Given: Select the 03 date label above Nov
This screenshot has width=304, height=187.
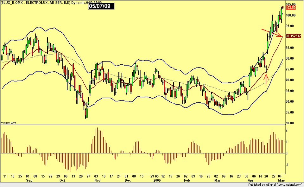Looking at the screenshot, I should [x=96, y=176].
